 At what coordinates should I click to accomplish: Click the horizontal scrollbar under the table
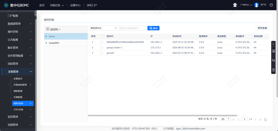pos(162,115)
